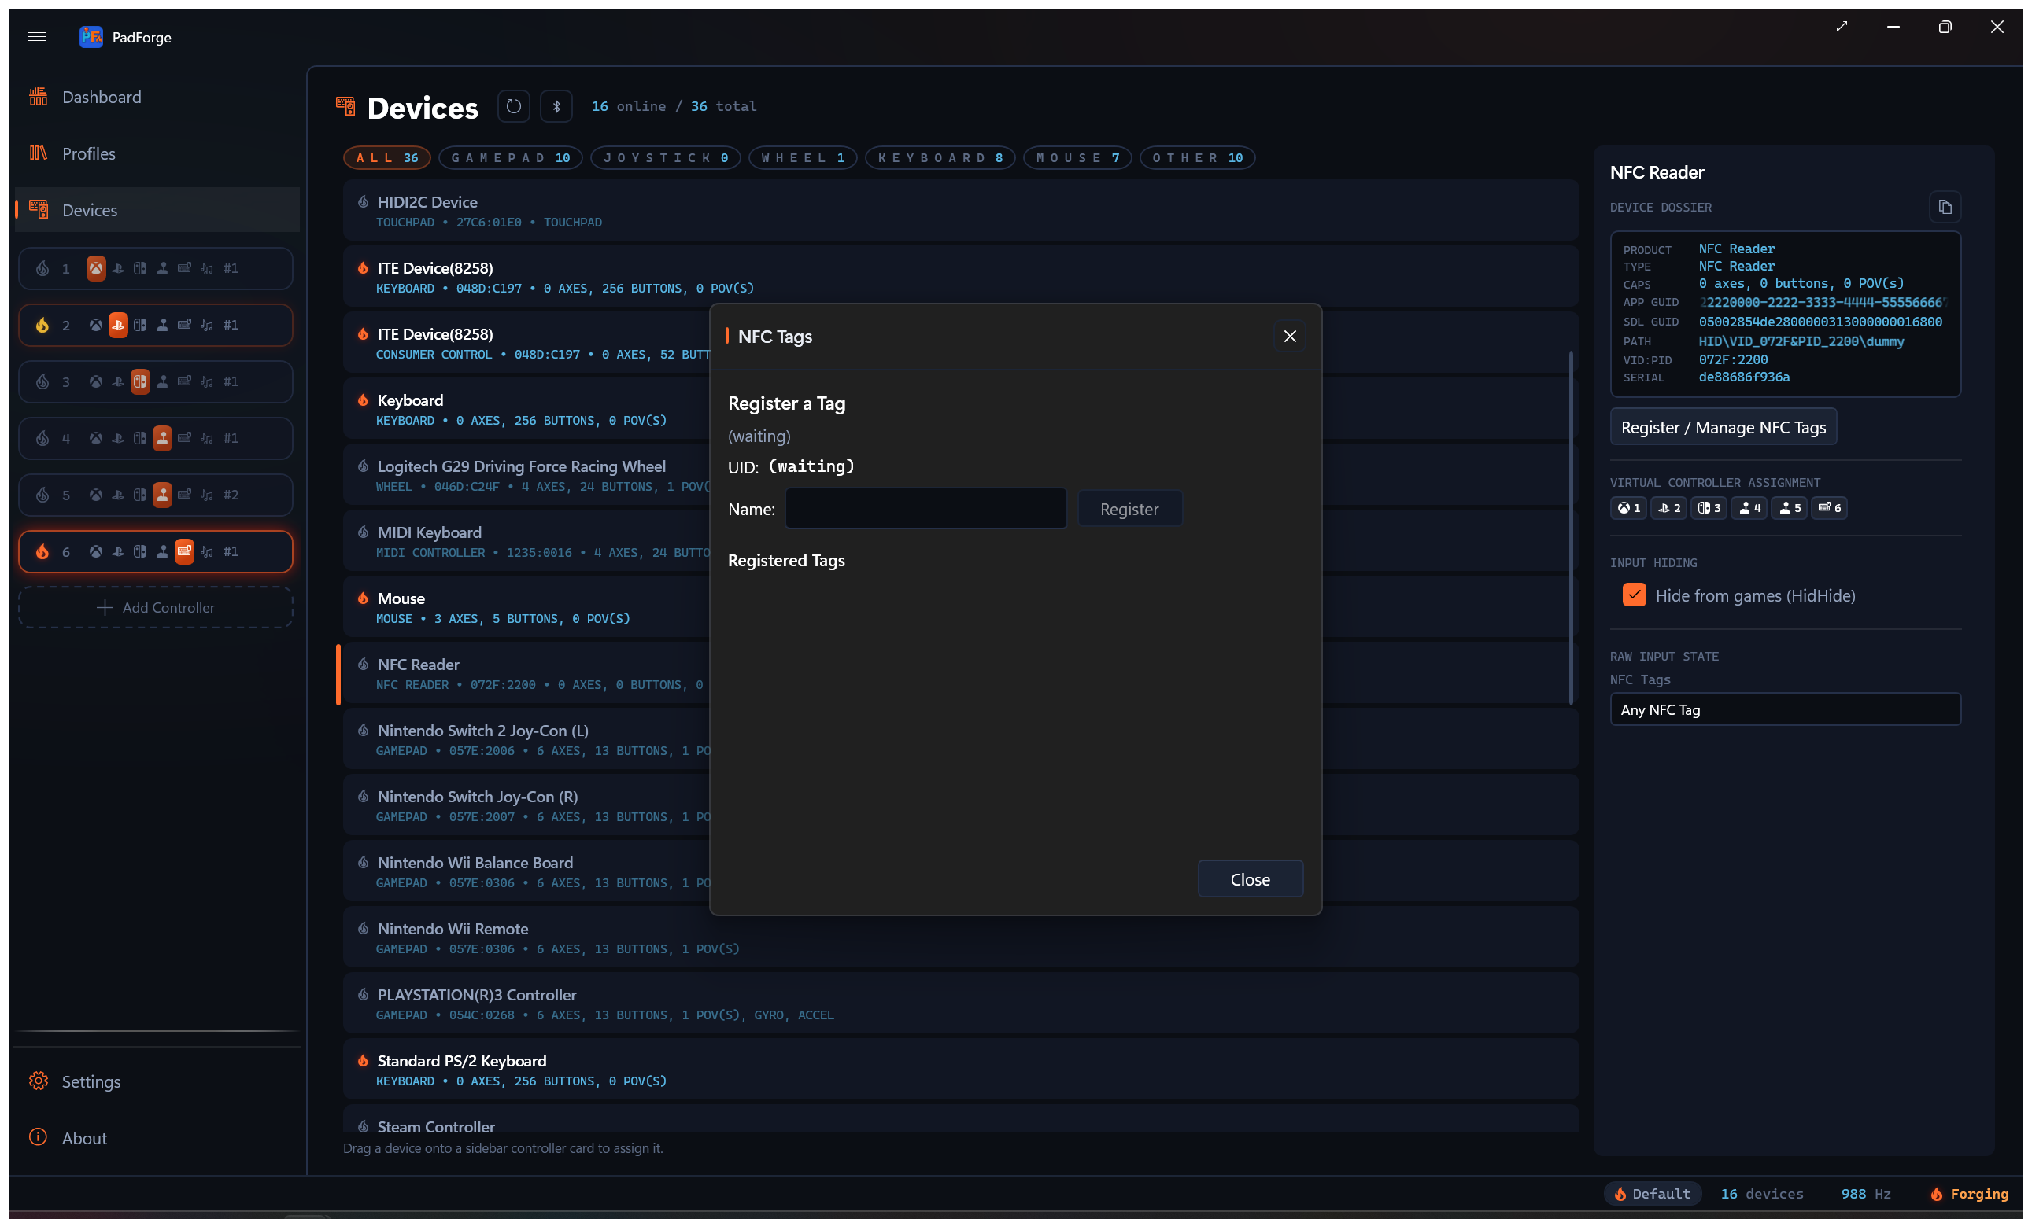Click the Forging flame status icon
Viewport: 2032px width, 1219px height.
[x=1937, y=1194]
